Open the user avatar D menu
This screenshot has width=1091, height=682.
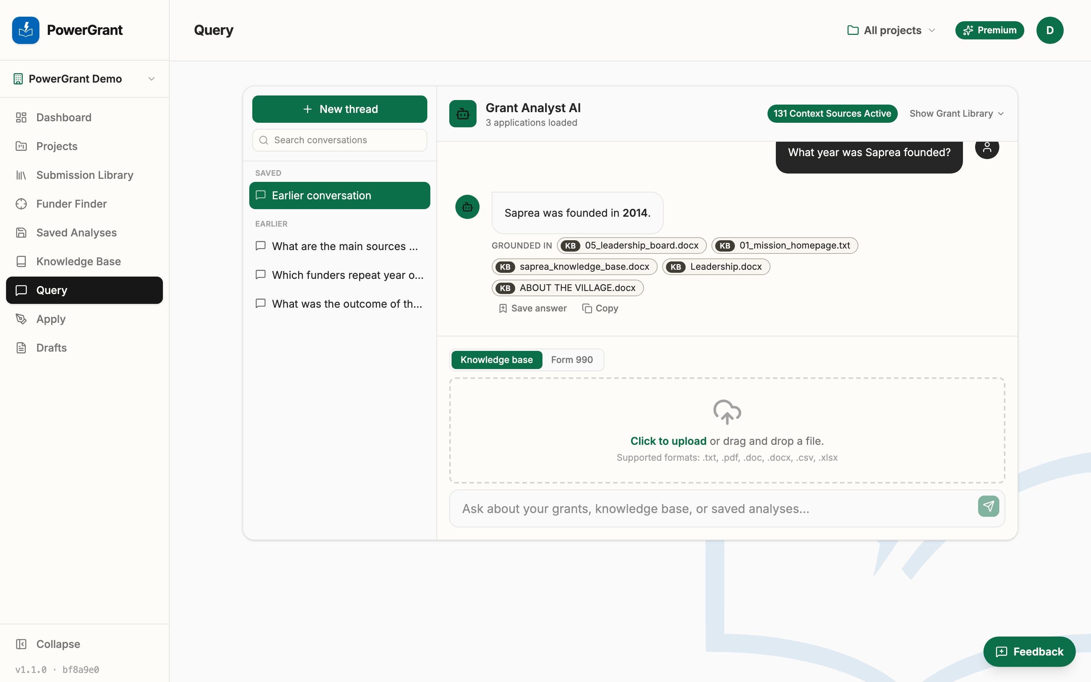(x=1050, y=30)
